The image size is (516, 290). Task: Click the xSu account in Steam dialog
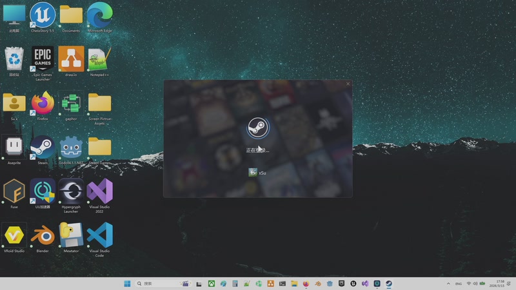pyautogui.click(x=257, y=173)
